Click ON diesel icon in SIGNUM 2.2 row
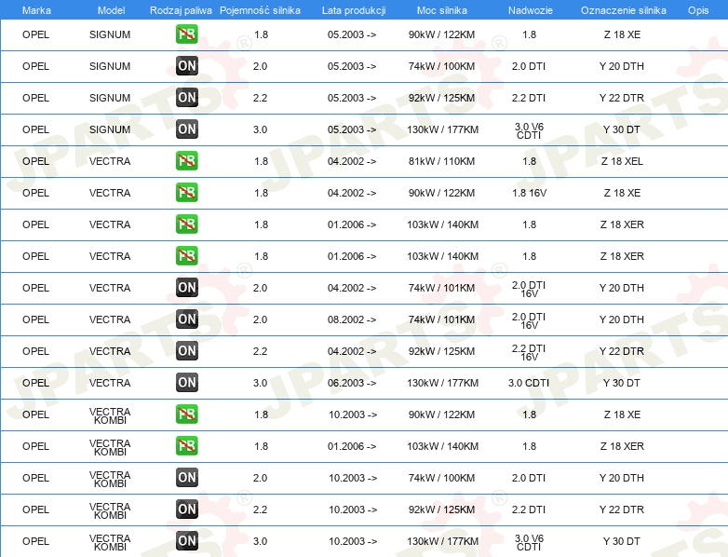Screen dimensions: 728x557 (x=186, y=98)
